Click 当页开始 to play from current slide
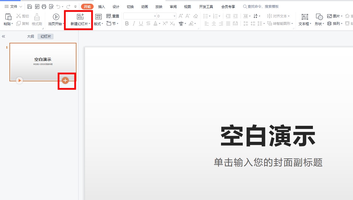 (55, 19)
